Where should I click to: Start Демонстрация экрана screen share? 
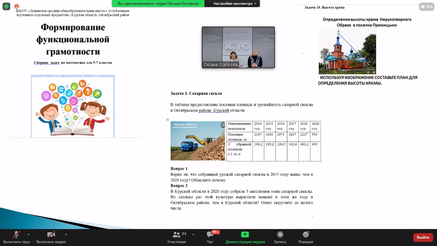(245, 238)
